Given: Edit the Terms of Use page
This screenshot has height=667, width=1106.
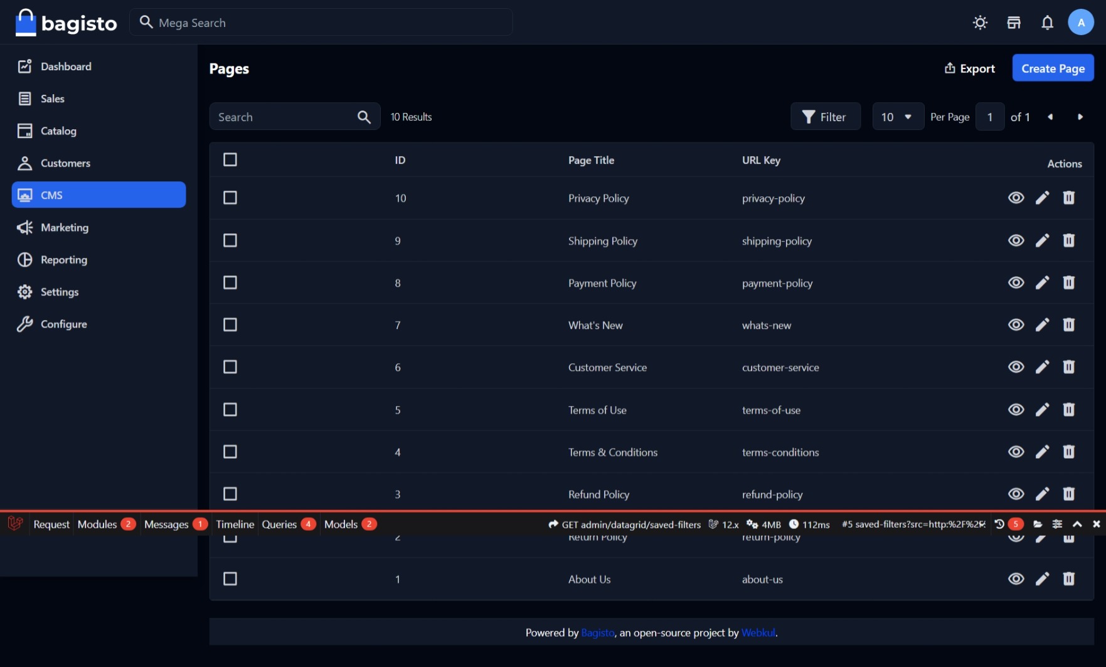Looking at the screenshot, I should coord(1042,410).
